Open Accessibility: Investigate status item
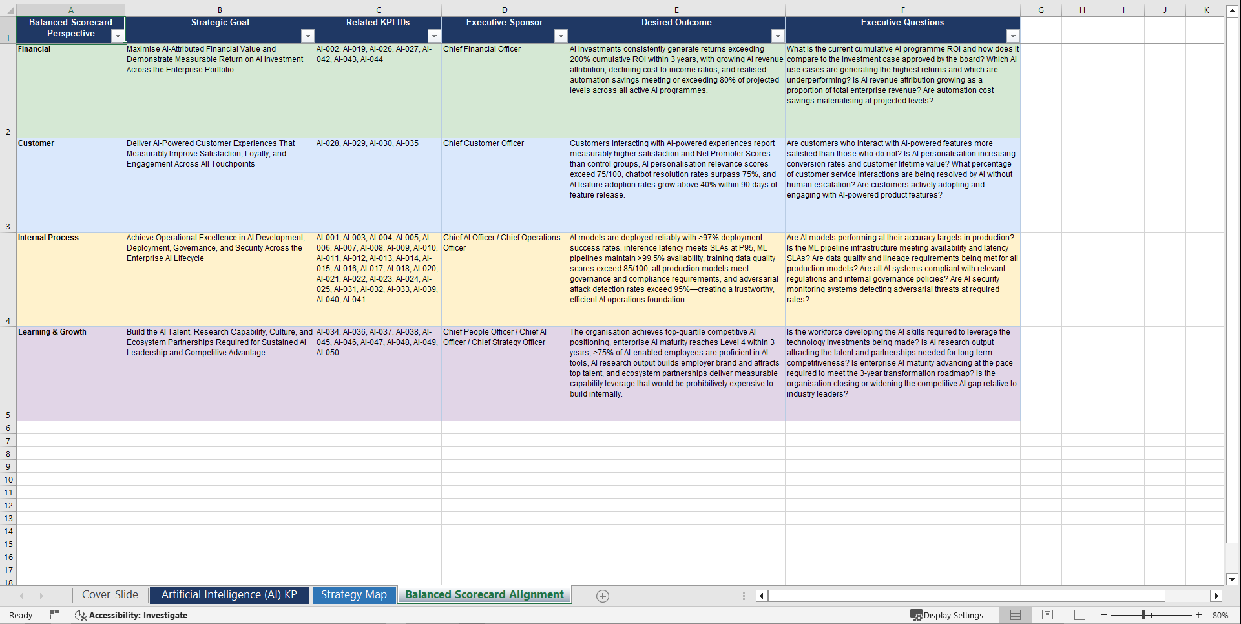This screenshot has height=624, width=1241. tap(131, 615)
